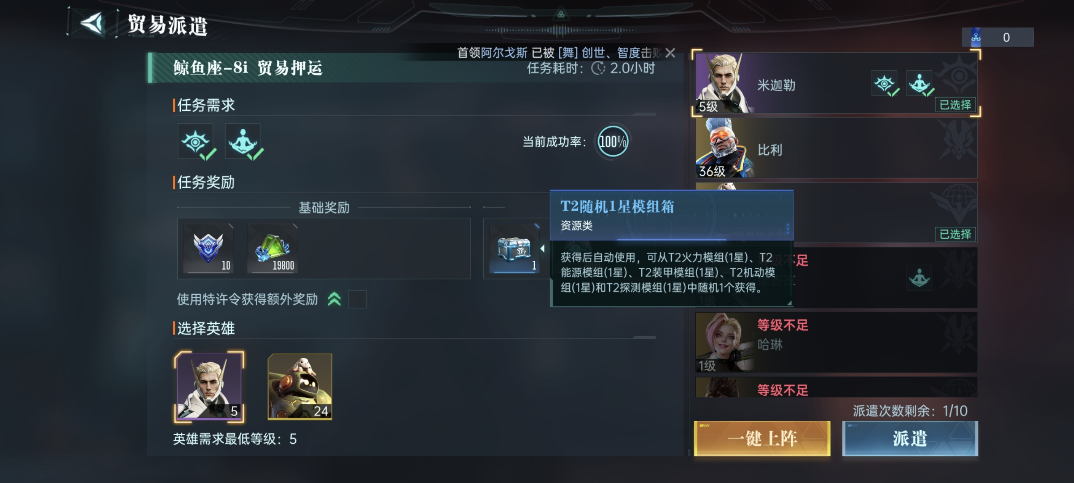Viewport: 1074px width, 483px height.
Task: Deselect hero 米迦勒 in the list
Action: 836,83
